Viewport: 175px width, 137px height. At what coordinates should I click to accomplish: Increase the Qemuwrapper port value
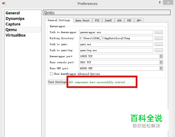pyautogui.click(x=161, y=55)
